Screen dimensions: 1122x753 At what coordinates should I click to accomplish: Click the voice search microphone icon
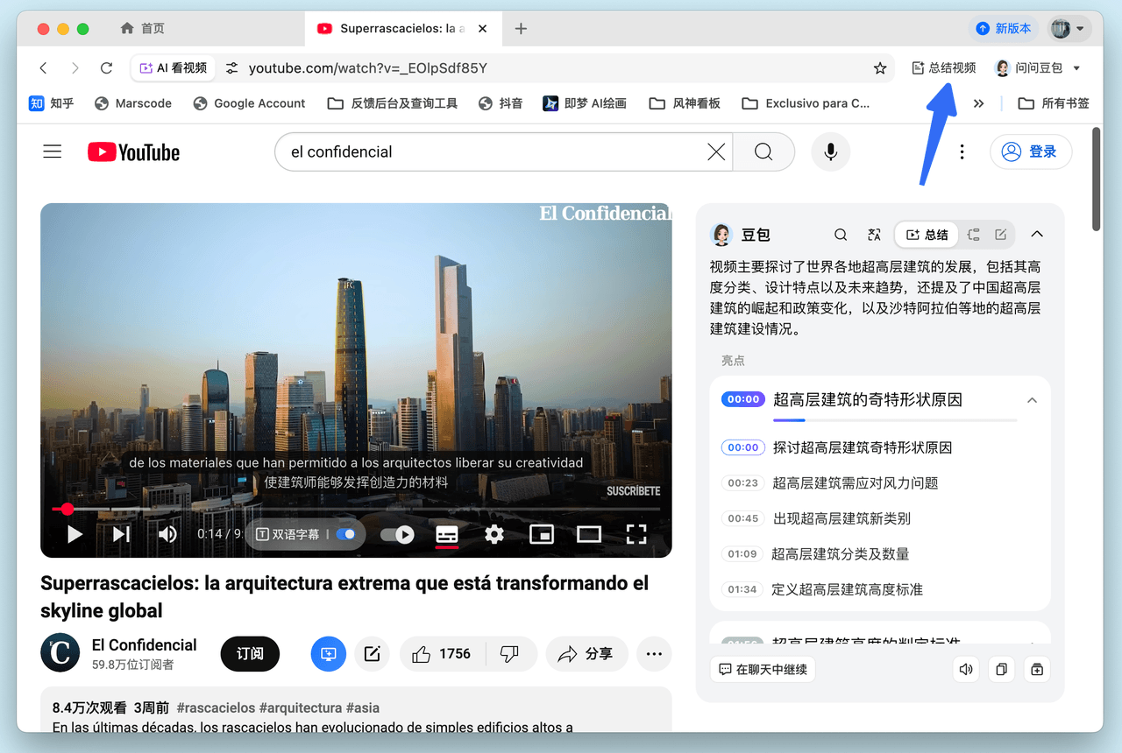(x=830, y=152)
